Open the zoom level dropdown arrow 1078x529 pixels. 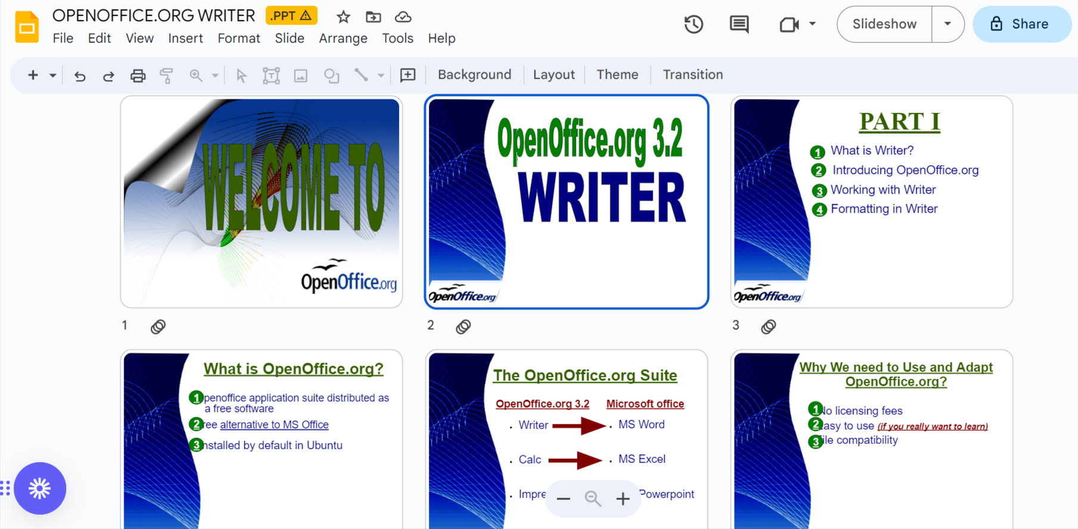(x=215, y=76)
